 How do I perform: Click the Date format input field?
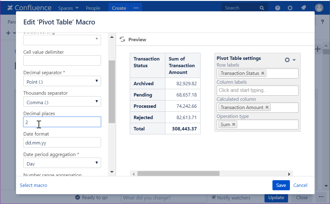62,143
